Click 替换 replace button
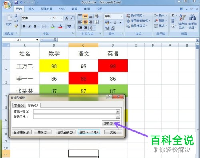The image size is (200, 158). 42,132
